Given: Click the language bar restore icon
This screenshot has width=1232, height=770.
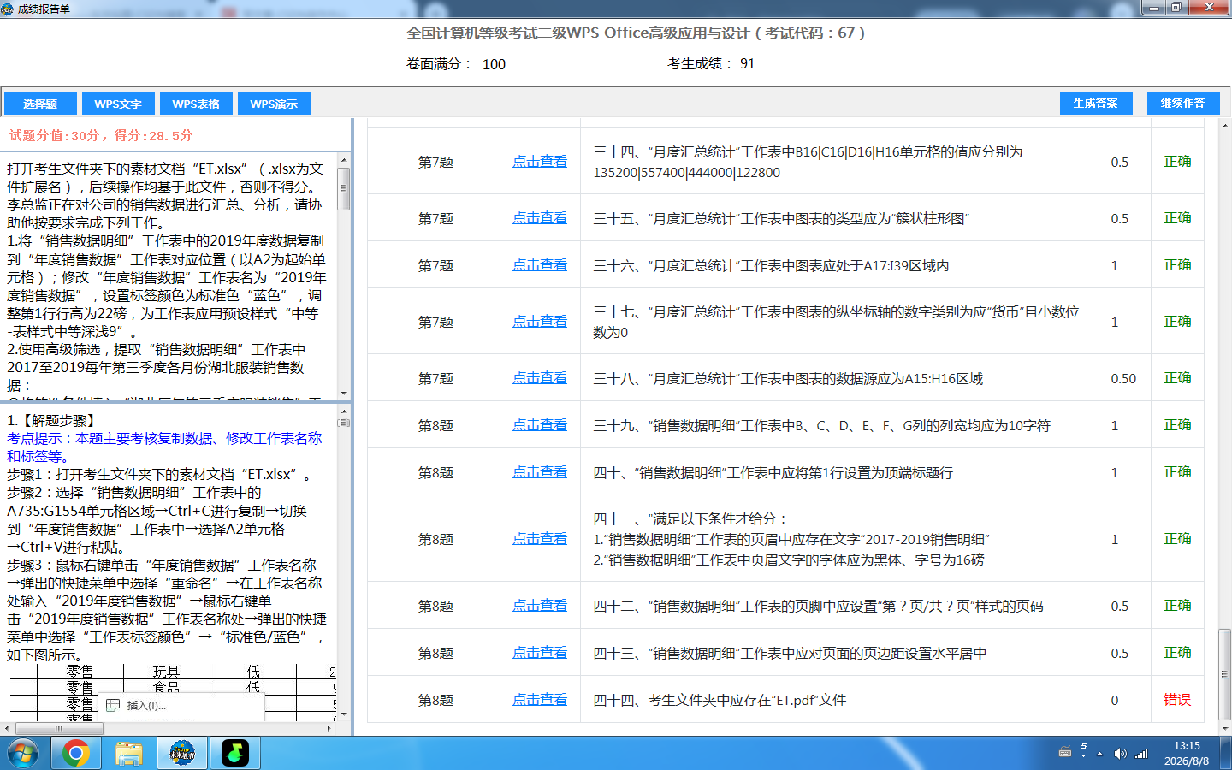Looking at the screenshot, I should (x=1084, y=747).
